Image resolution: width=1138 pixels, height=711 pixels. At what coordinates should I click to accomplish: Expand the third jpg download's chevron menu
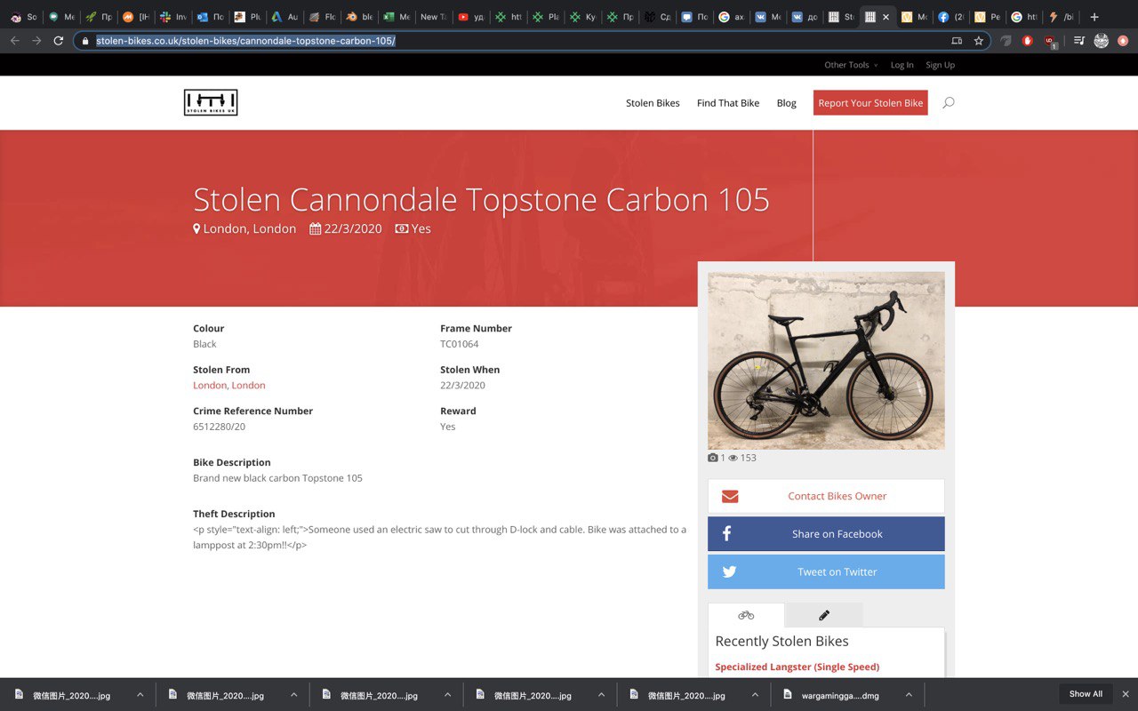pyautogui.click(x=447, y=695)
